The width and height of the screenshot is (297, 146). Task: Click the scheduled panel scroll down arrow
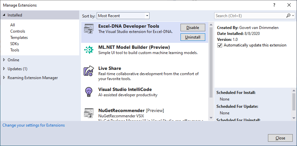294,118
